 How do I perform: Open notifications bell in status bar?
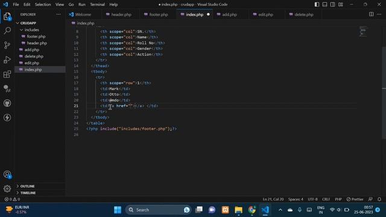[379, 199]
